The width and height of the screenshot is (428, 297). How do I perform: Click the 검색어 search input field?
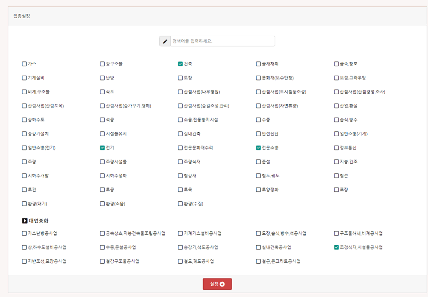[222, 41]
